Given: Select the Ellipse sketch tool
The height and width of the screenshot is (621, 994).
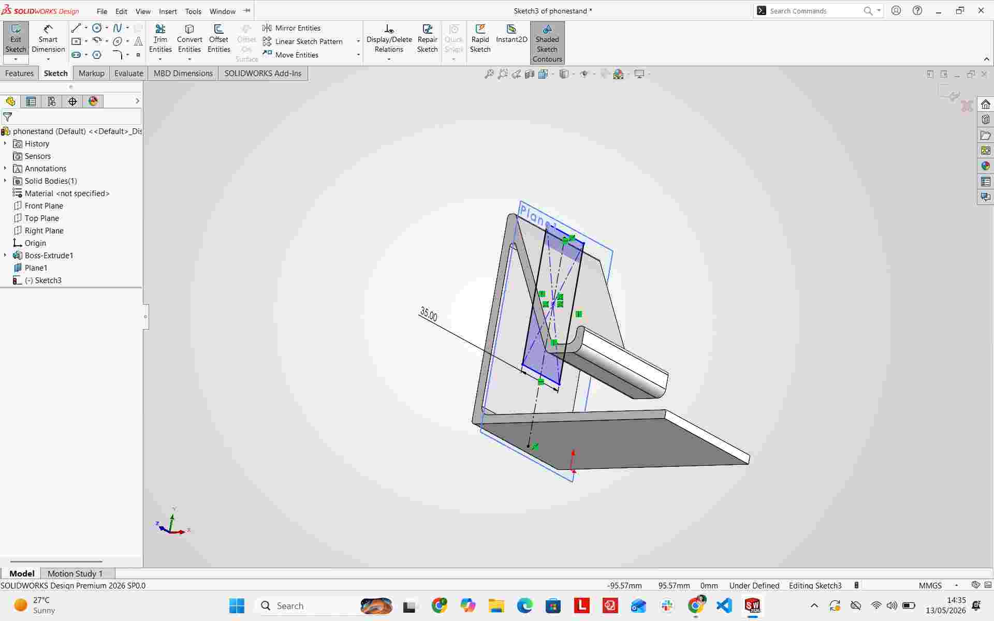Looking at the screenshot, I should point(118,41).
